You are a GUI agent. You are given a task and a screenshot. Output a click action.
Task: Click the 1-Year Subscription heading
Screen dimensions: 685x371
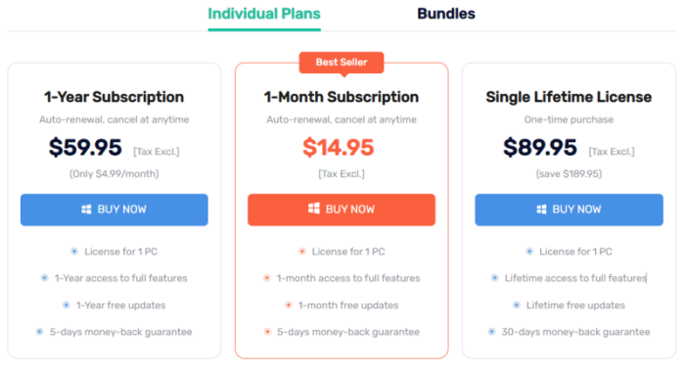pos(114,97)
